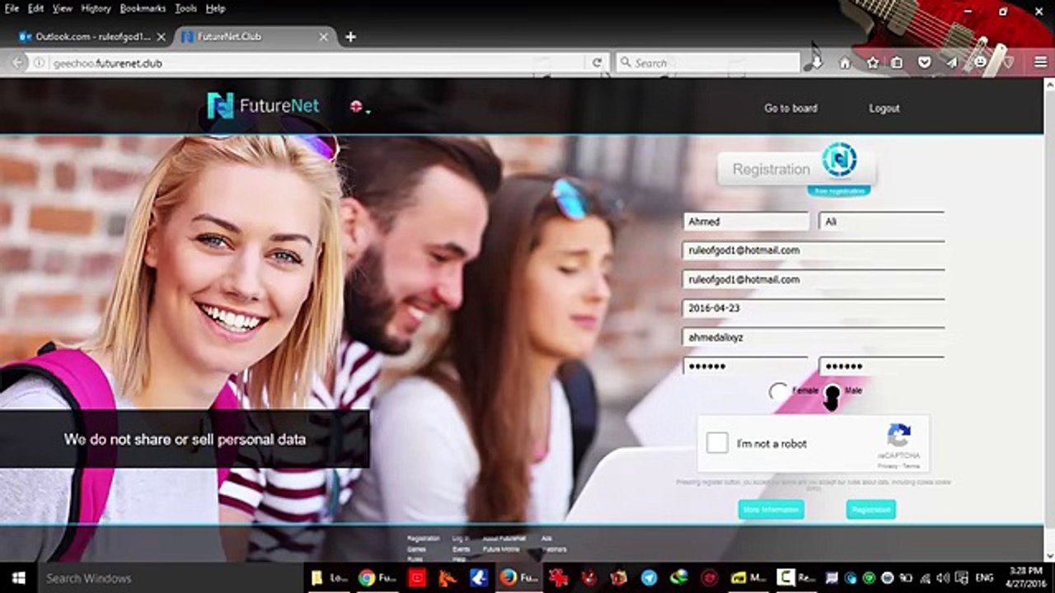Image resolution: width=1055 pixels, height=593 pixels.
Task: Open Telegram from the taskbar
Action: coord(649,578)
